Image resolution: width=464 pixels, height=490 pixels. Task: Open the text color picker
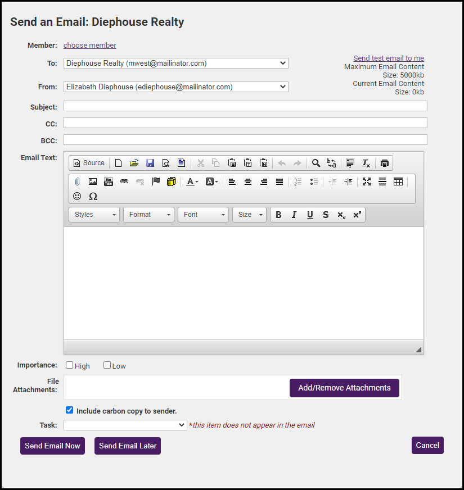(192, 182)
